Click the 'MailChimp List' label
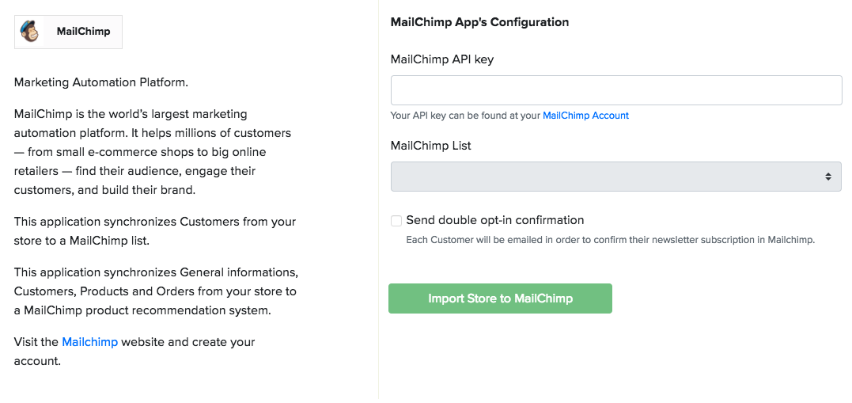Image resolution: width=852 pixels, height=403 pixels. (431, 146)
